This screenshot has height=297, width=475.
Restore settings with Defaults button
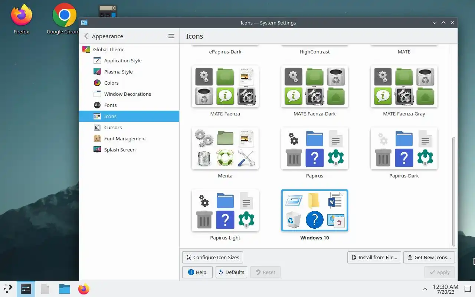[x=231, y=272]
